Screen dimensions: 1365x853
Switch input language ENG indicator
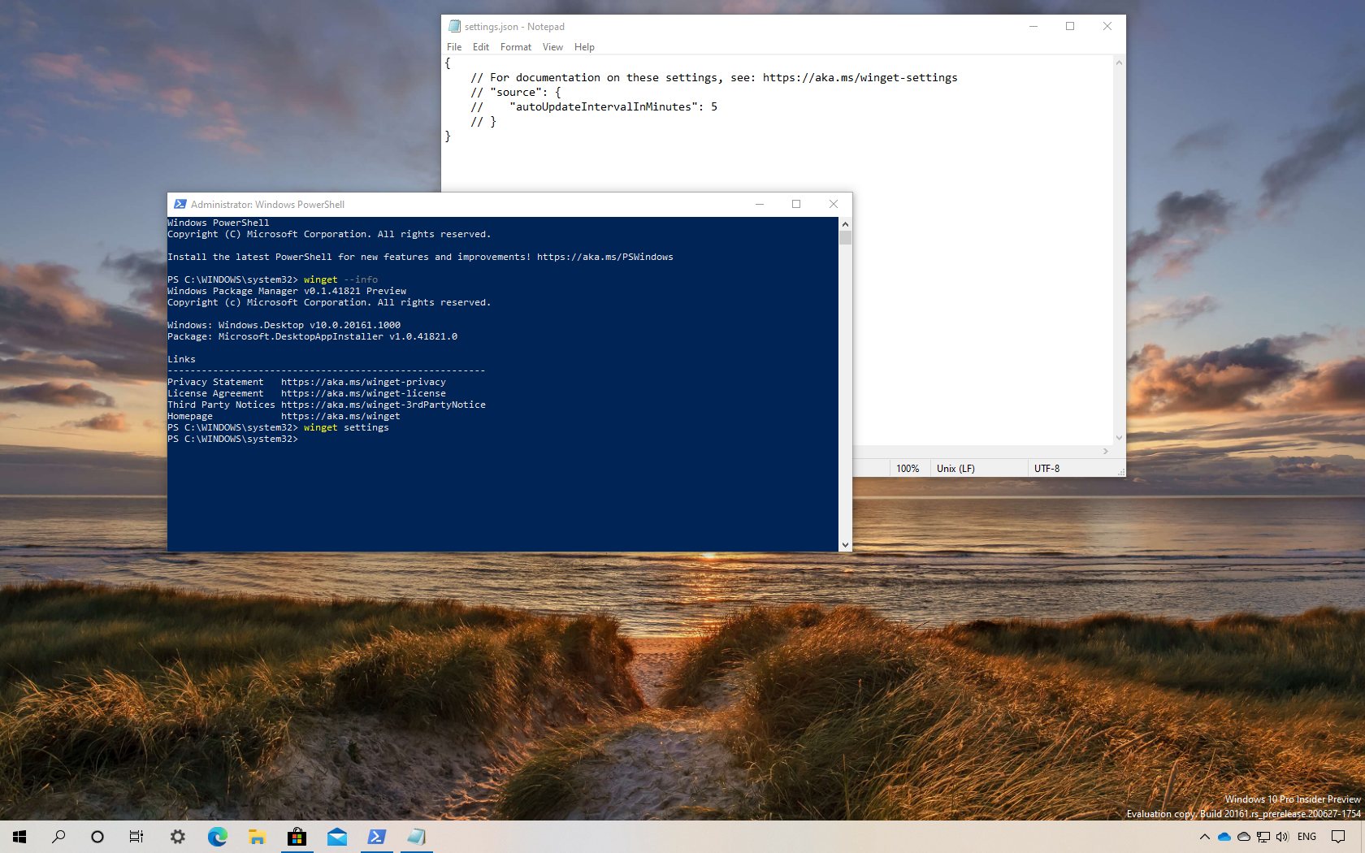click(1306, 837)
